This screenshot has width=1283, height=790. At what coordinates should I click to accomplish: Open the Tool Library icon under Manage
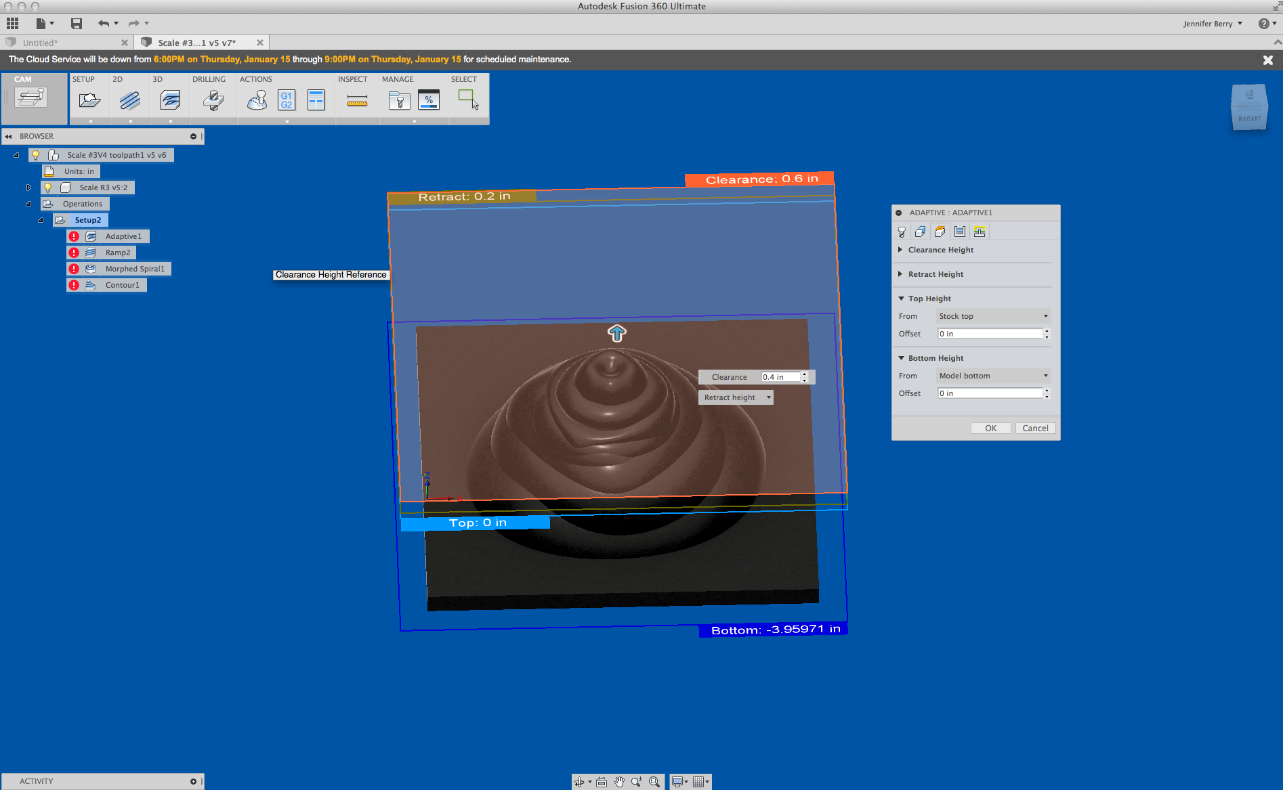[399, 100]
